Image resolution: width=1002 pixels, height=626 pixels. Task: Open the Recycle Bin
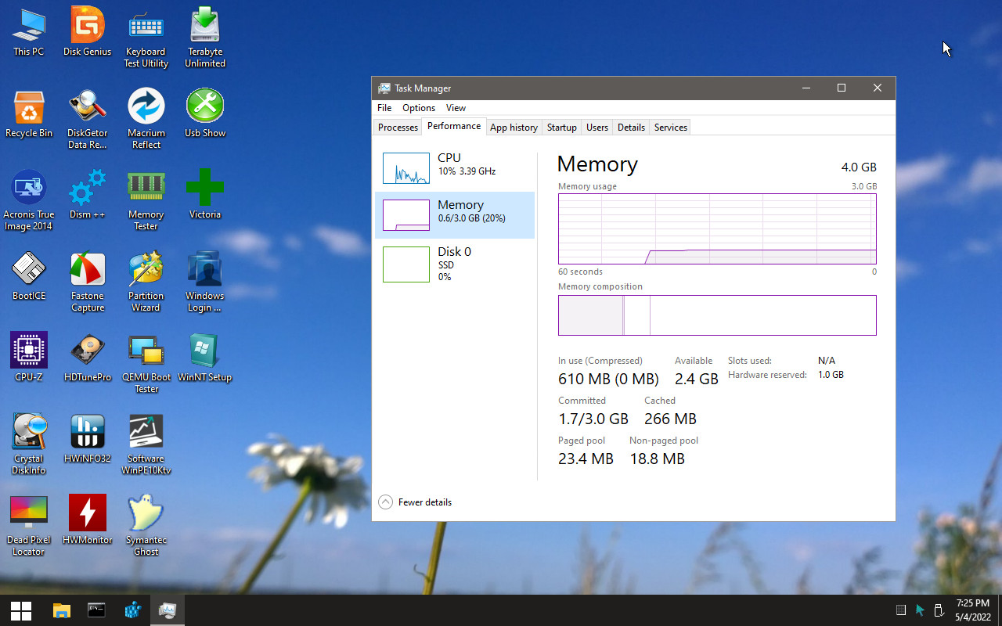point(29,113)
